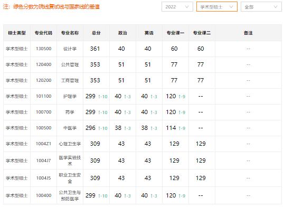284x207 pixels.
Task: Click the 总分 column header
Action: (96, 33)
